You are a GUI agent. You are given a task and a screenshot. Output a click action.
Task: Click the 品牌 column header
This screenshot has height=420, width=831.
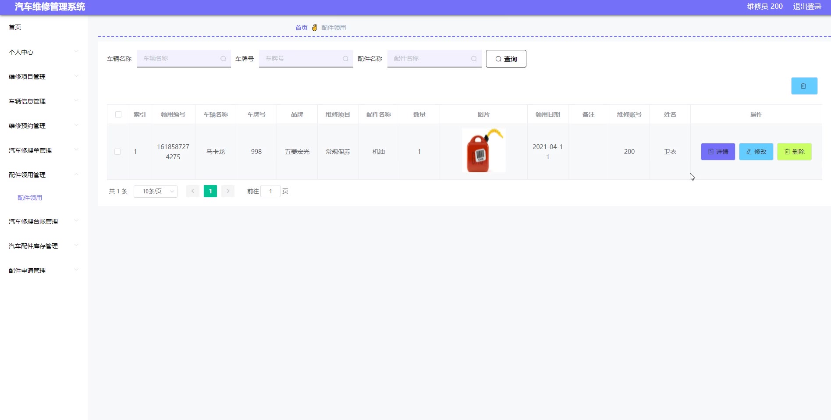(x=297, y=114)
